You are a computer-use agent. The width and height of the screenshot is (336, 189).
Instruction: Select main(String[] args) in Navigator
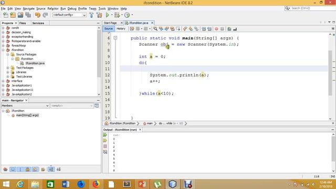click(27, 115)
